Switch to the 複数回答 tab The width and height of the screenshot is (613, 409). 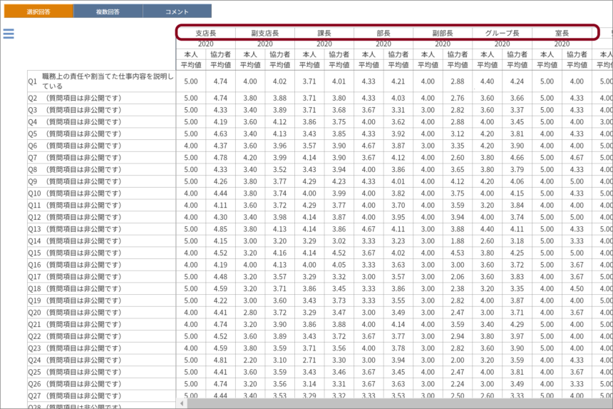click(x=108, y=11)
